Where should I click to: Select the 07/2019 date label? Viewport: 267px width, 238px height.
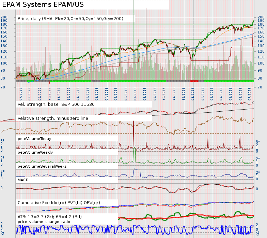point(249,94)
